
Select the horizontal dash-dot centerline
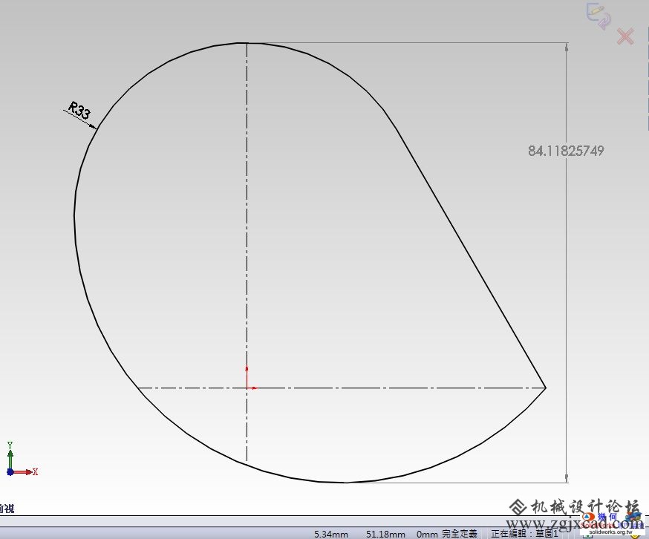coord(342,388)
